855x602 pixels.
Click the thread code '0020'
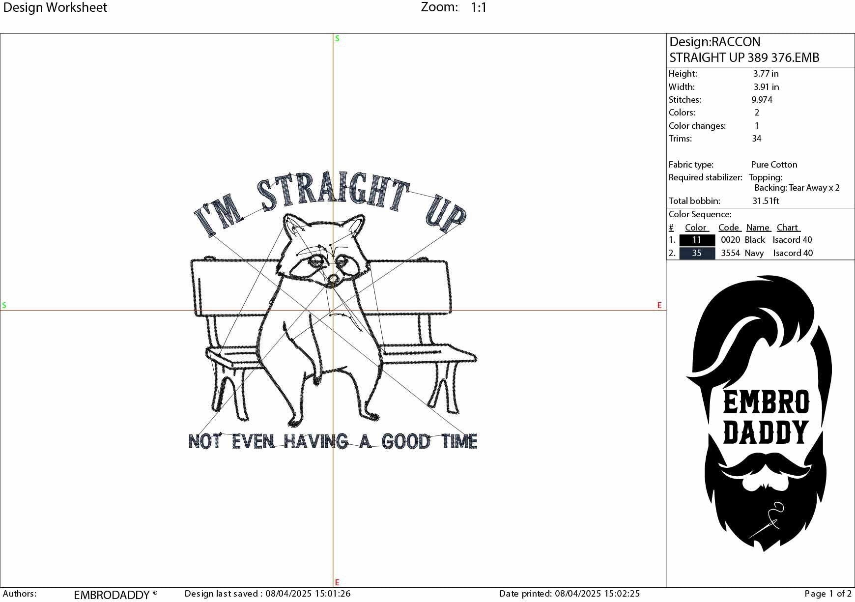pos(730,240)
